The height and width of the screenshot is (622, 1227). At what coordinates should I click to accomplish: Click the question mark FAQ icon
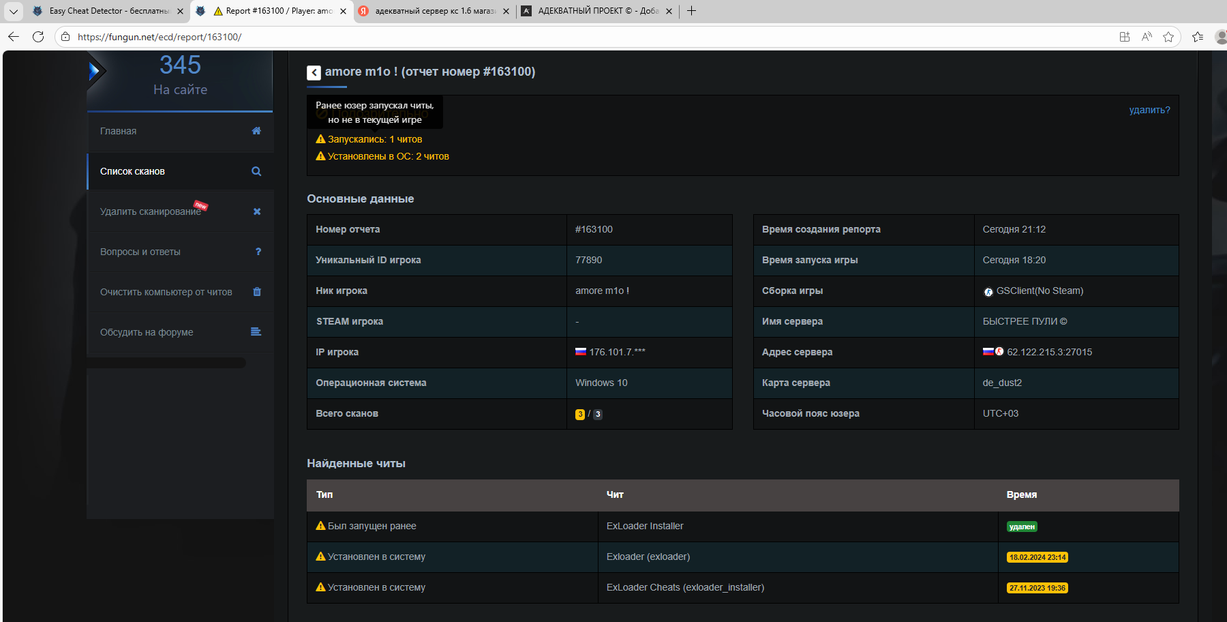[258, 252]
